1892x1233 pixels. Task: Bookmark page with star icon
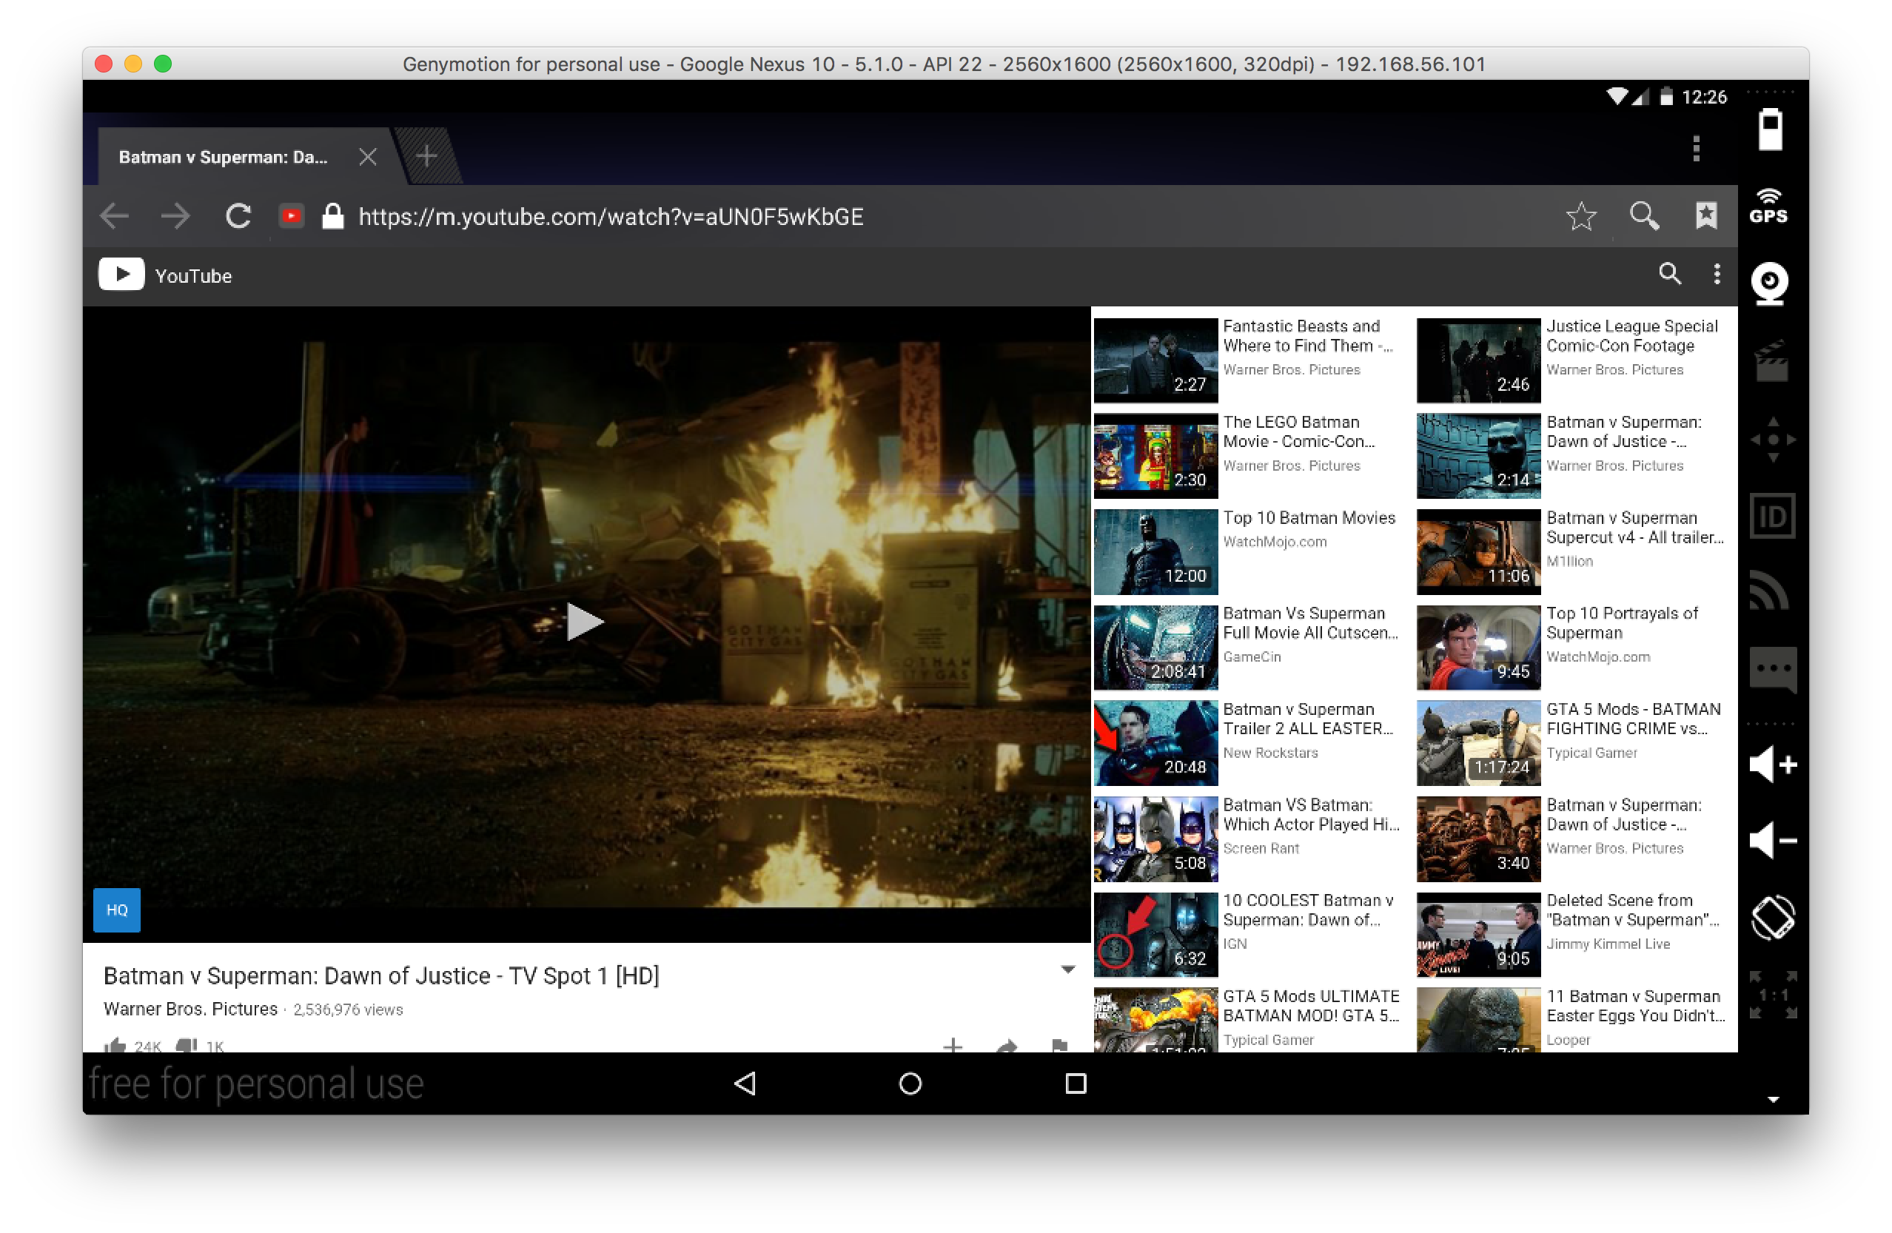coord(1580,216)
